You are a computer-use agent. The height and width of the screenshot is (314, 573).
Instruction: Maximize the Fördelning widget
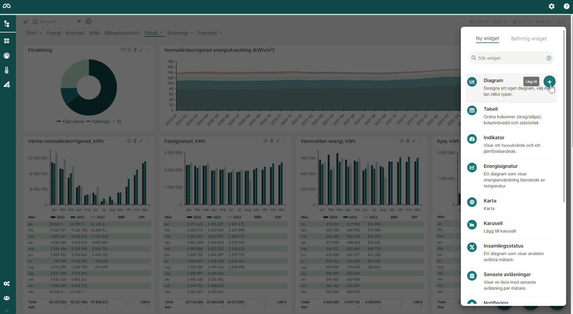pos(147,50)
